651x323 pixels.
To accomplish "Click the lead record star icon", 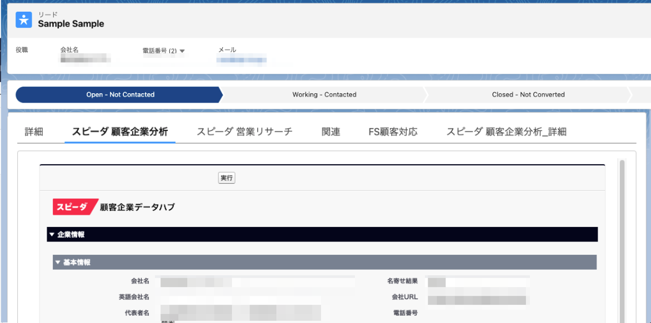I will click(24, 19).
